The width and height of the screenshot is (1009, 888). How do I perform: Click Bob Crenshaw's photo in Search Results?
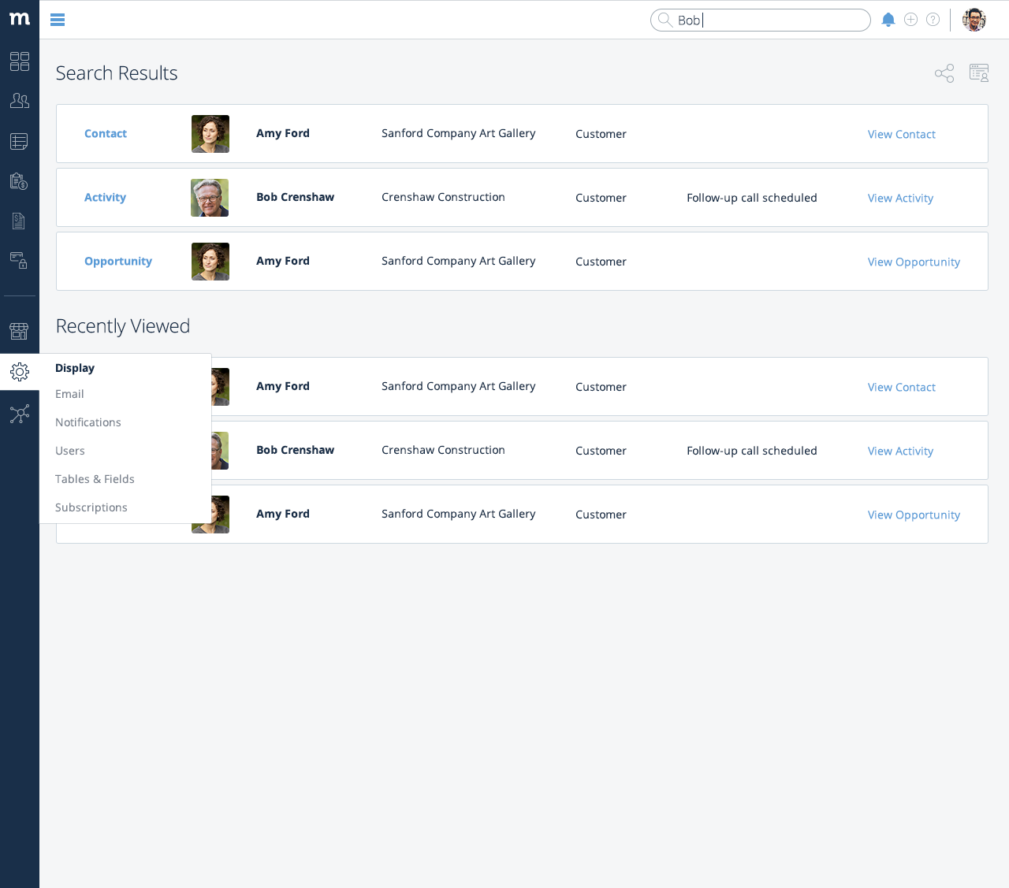(210, 198)
